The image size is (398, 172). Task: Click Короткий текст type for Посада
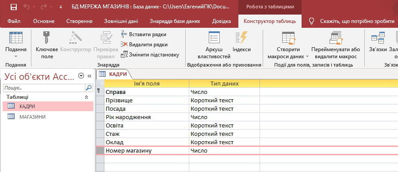[x=224, y=108]
